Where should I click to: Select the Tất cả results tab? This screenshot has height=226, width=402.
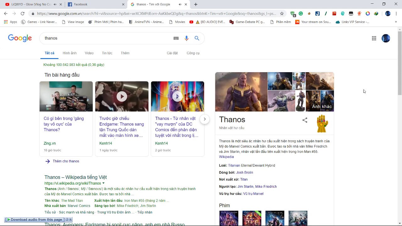(x=49, y=53)
